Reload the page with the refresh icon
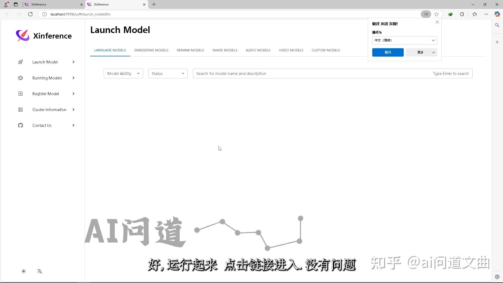This screenshot has height=283, width=503. click(30, 14)
